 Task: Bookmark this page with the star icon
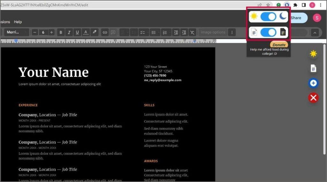click(268, 5)
